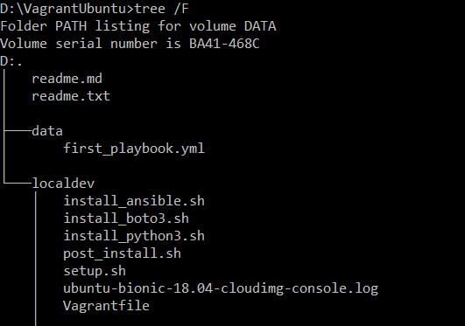Click install_ansible.sh in localdev

coord(134,201)
